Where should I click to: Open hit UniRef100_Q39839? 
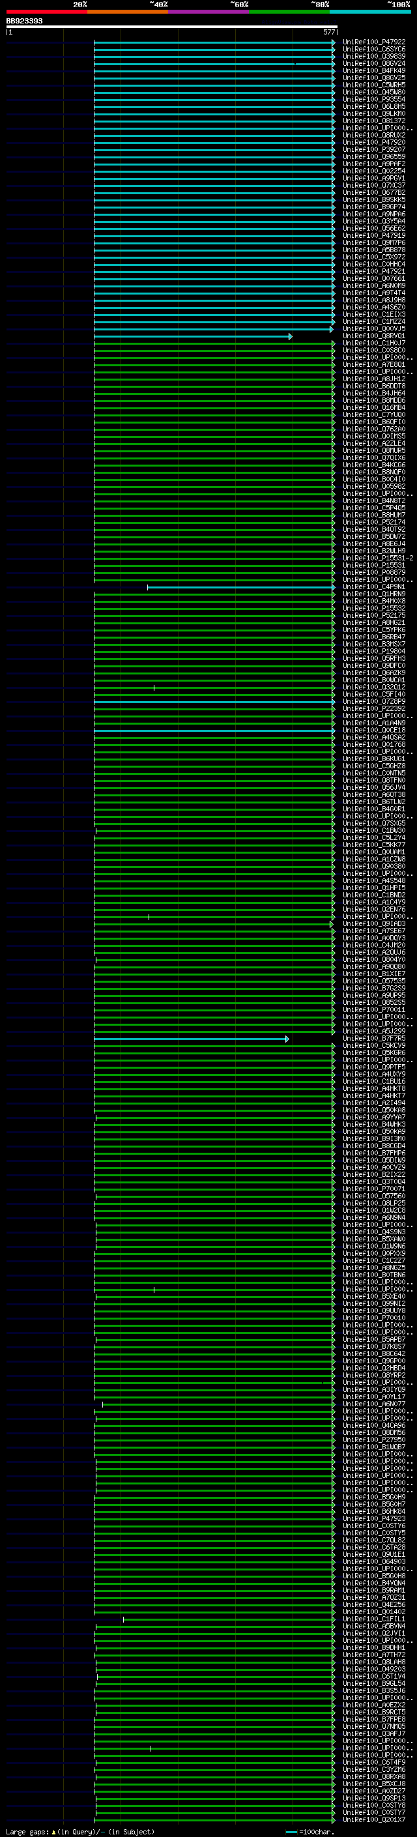tap(374, 56)
